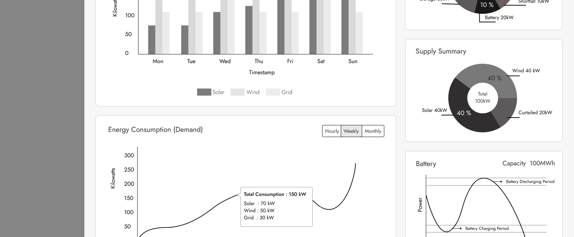Image resolution: width=574 pixels, height=237 pixels.
Task: Select the Weekly time range tab
Action: tap(351, 131)
